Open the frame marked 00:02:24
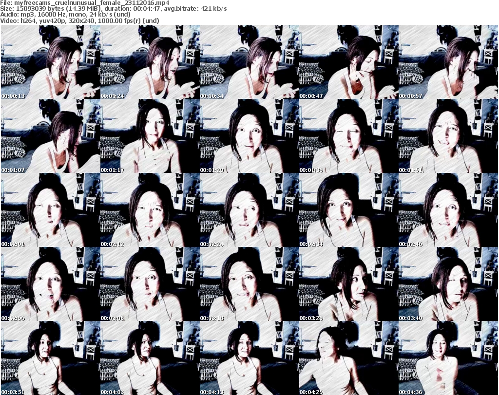This screenshot has width=499, height=395. tap(249, 210)
